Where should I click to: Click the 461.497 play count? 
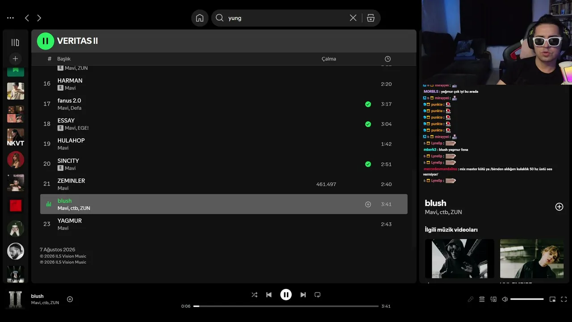[x=326, y=184]
